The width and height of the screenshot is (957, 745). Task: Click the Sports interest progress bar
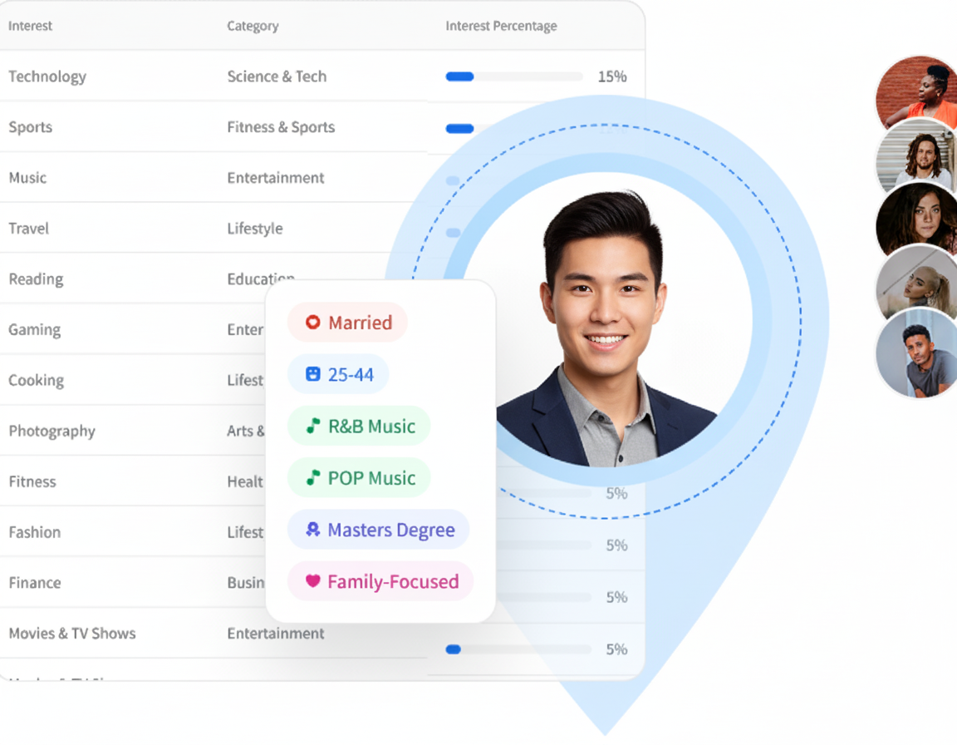pos(459,128)
